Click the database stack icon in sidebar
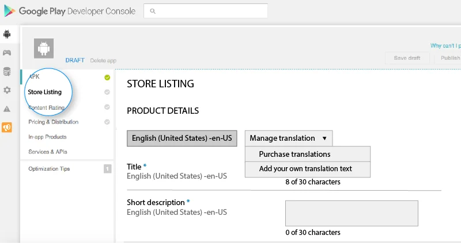This screenshot has width=461, height=243. 7,72
